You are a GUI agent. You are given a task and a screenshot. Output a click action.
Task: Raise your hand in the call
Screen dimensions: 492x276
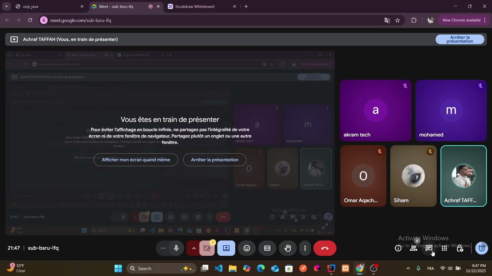tap(288, 248)
